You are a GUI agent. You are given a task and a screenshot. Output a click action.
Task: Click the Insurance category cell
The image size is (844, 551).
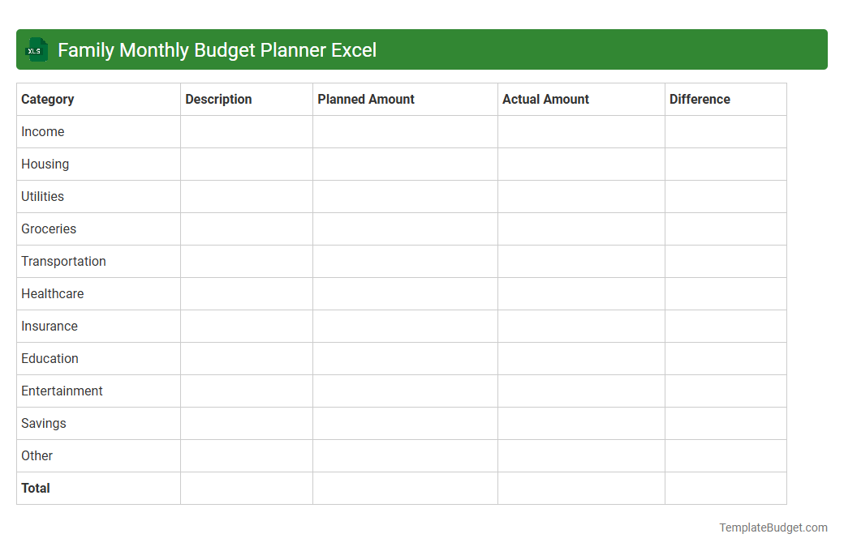[x=50, y=326]
